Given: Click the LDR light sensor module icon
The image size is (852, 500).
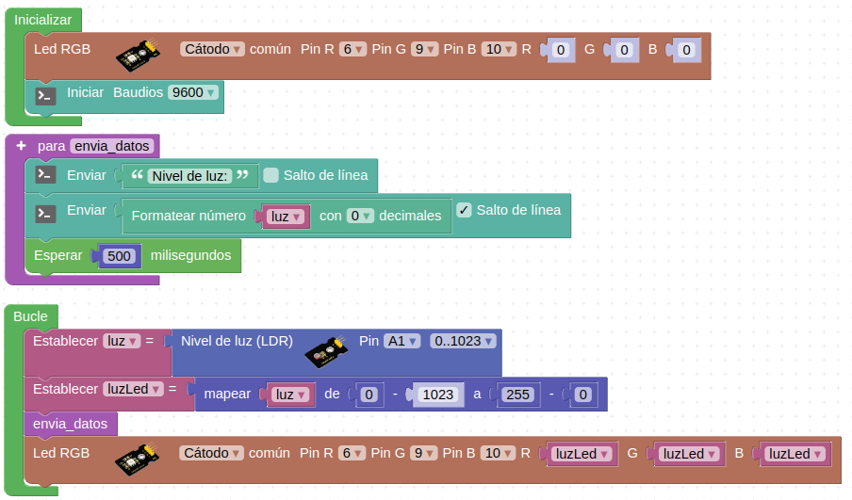Looking at the screenshot, I should (326, 351).
